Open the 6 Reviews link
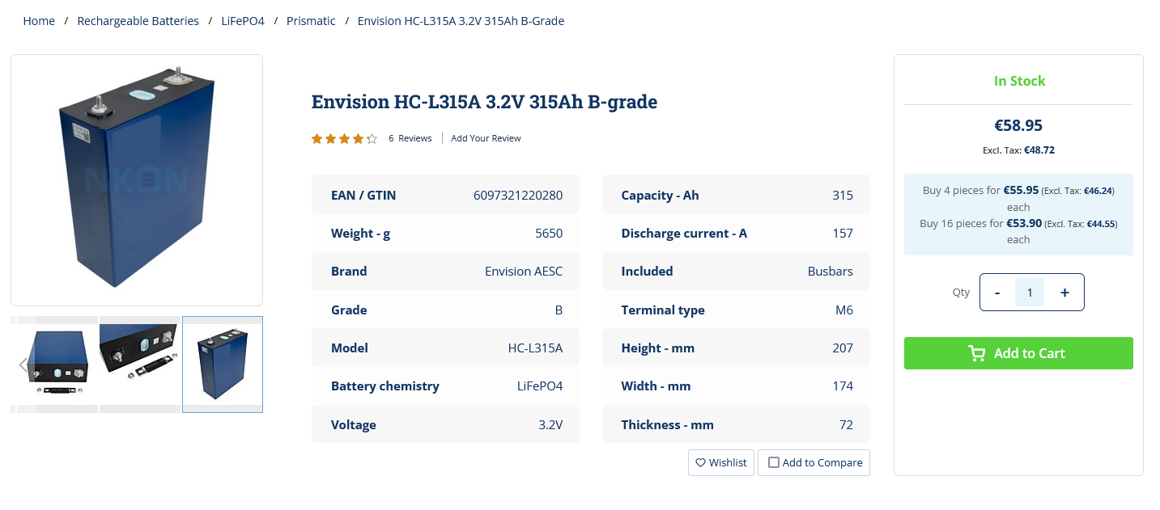 [410, 138]
